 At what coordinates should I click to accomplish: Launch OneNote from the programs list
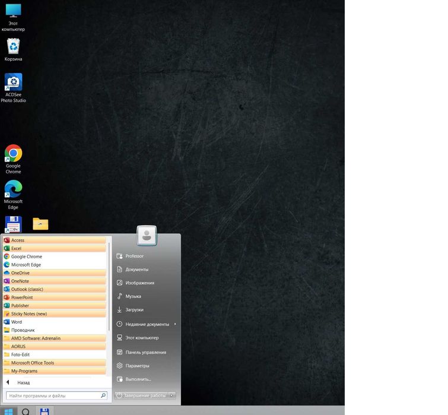54,281
